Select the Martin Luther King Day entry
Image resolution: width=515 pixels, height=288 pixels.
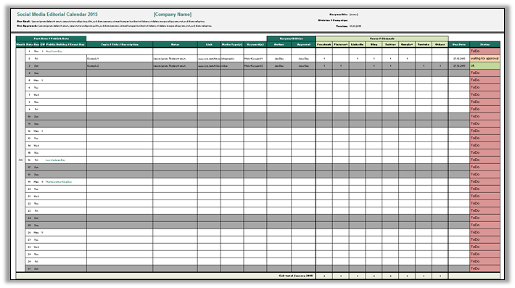coord(59,181)
